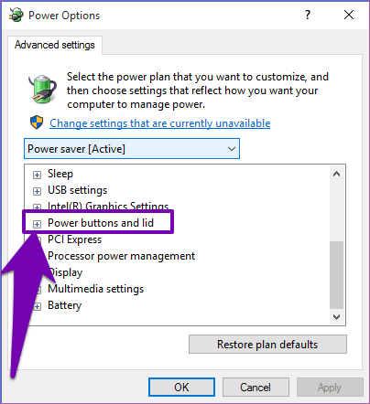Click the scrollbar down arrow

337,317
